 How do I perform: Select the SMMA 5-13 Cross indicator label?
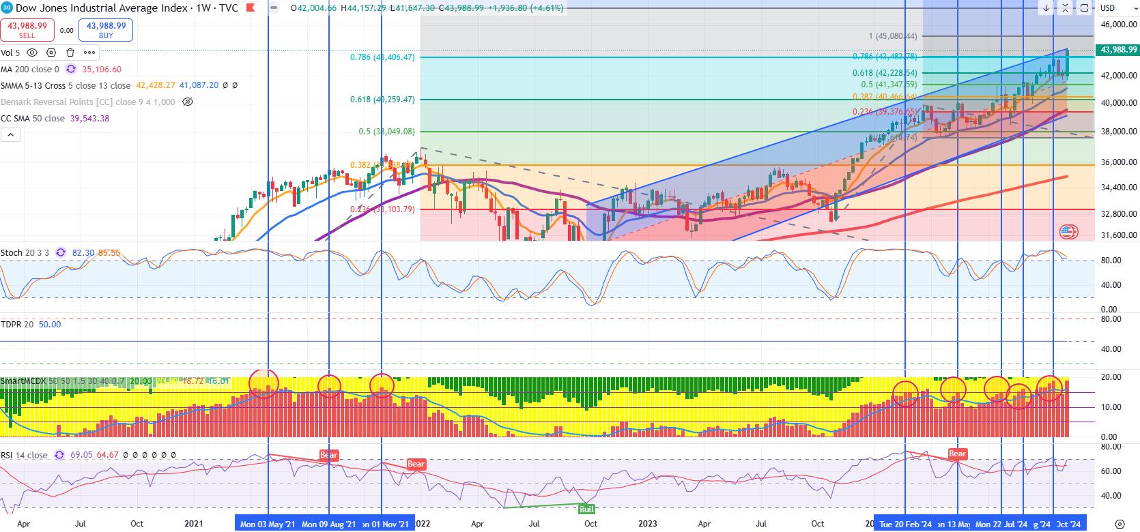point(66,85)
